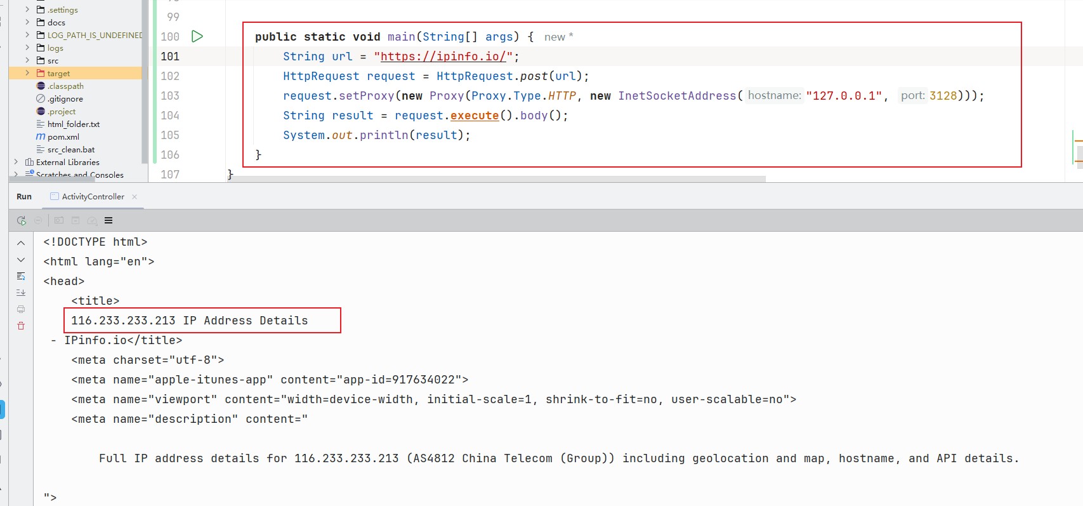1083x506 pixels.
Task: Open the ipinfo.io URL link in code
Action: [443, 57]
